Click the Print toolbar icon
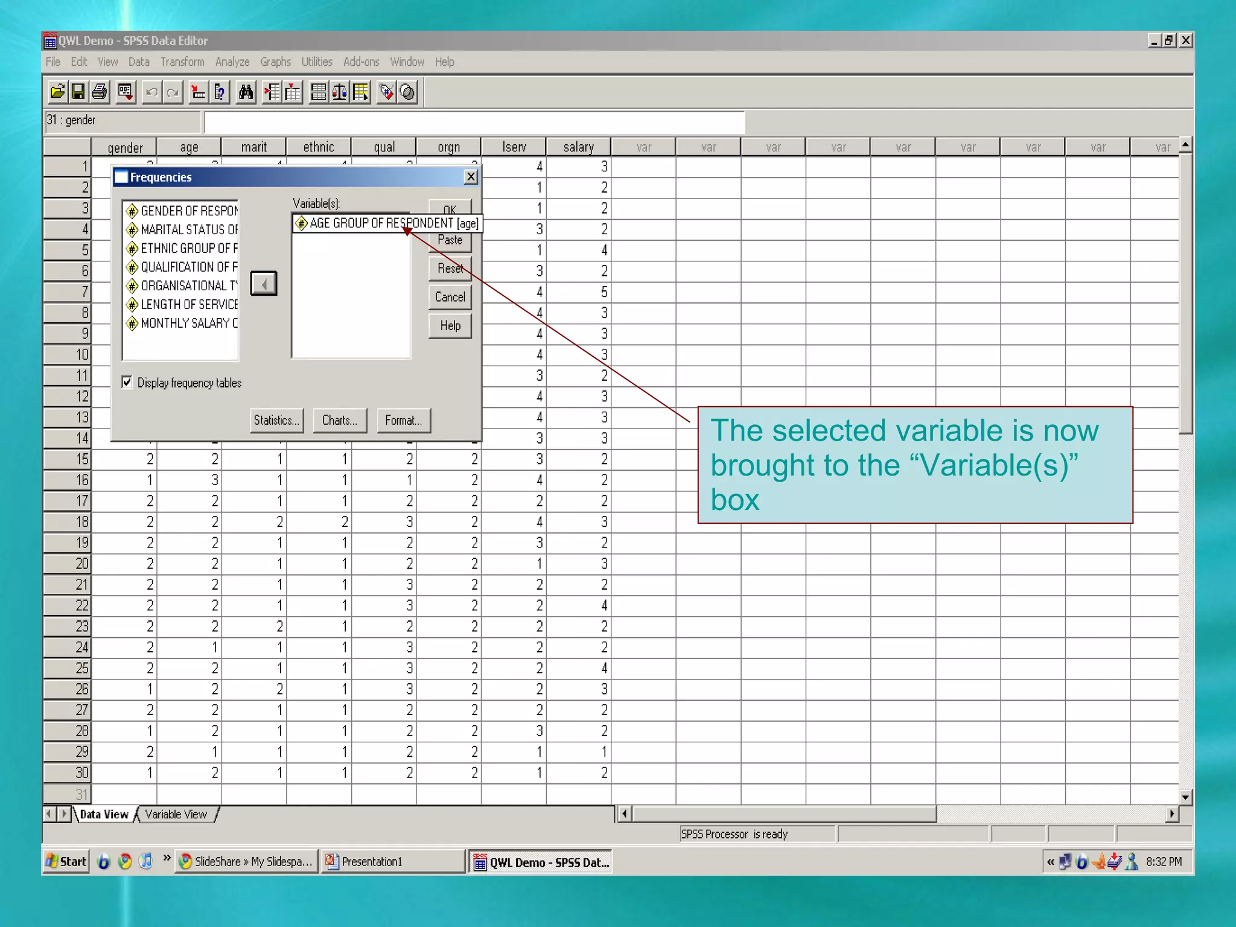This screenshot has height=927, width=1236. (100, 92)
